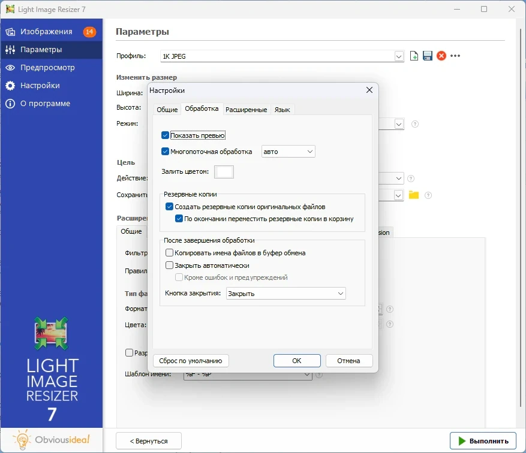Click the Залить цветом color swatch
Image resolution: width=526 pixels, height=453 pixels.
pyautogui.click(x=224, y=172)
